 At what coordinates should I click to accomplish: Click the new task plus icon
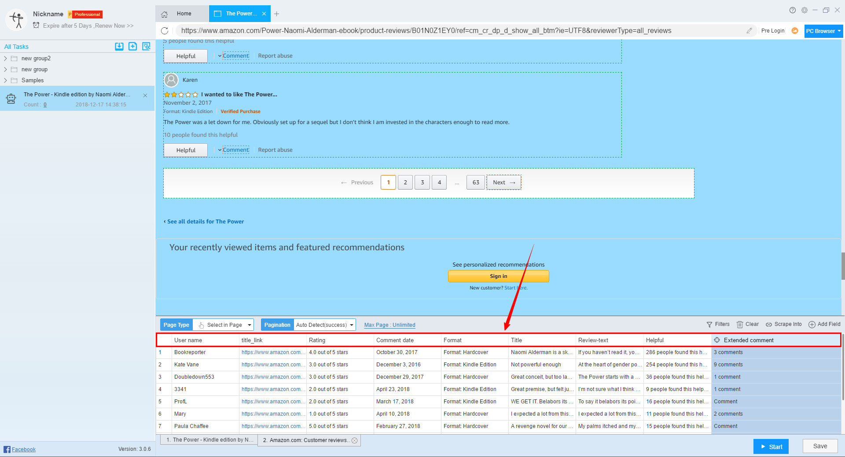(x=132, y=46)
